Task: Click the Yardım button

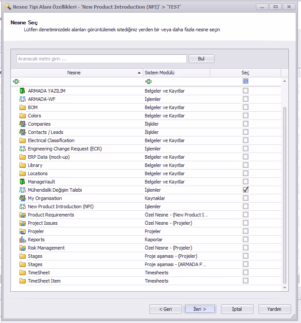Action: (x=275, y=309)
